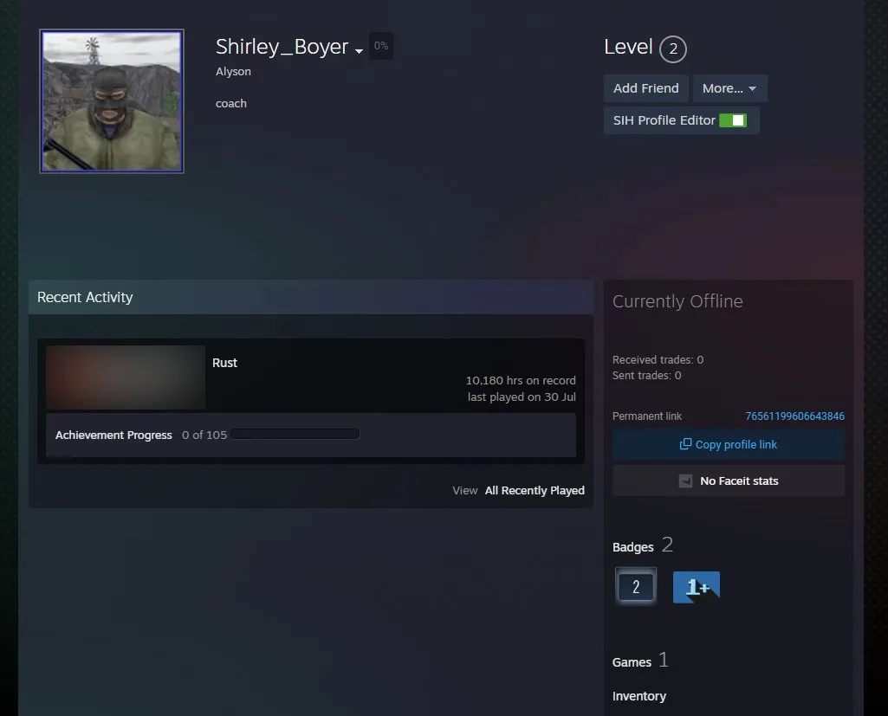Open the Inventory link
The width and height of the screenshot is (888, 716).
(638, 696)
